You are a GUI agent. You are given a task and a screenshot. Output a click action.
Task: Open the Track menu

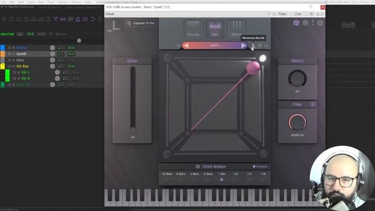pyautogui.click(x=51, y=2)
